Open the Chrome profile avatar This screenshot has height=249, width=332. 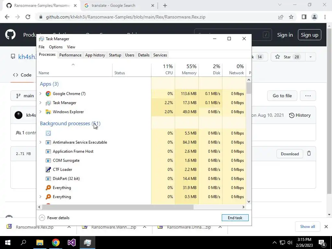314,17
